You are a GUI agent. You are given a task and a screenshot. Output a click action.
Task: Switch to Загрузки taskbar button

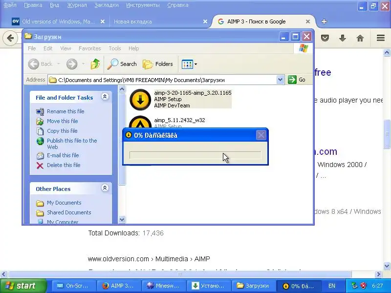click(254, 286)
